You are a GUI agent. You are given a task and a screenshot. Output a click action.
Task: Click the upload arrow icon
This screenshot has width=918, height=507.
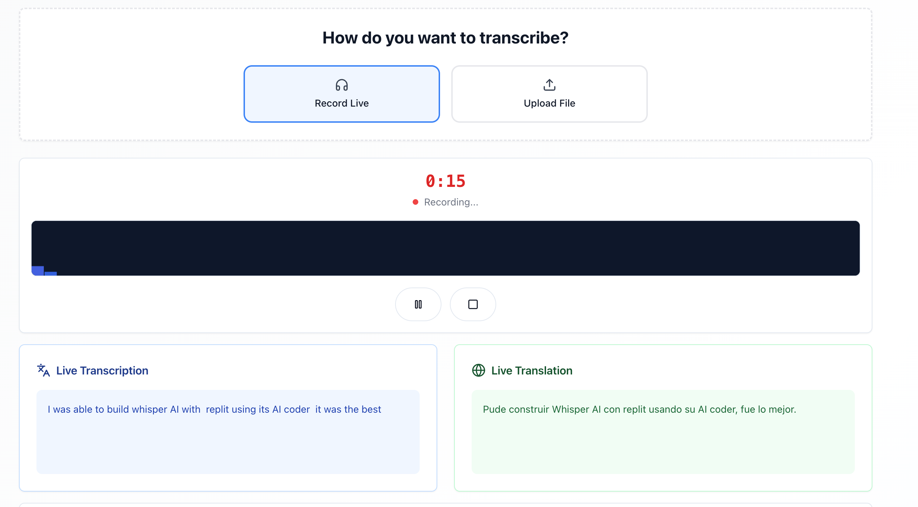(549, 85)
